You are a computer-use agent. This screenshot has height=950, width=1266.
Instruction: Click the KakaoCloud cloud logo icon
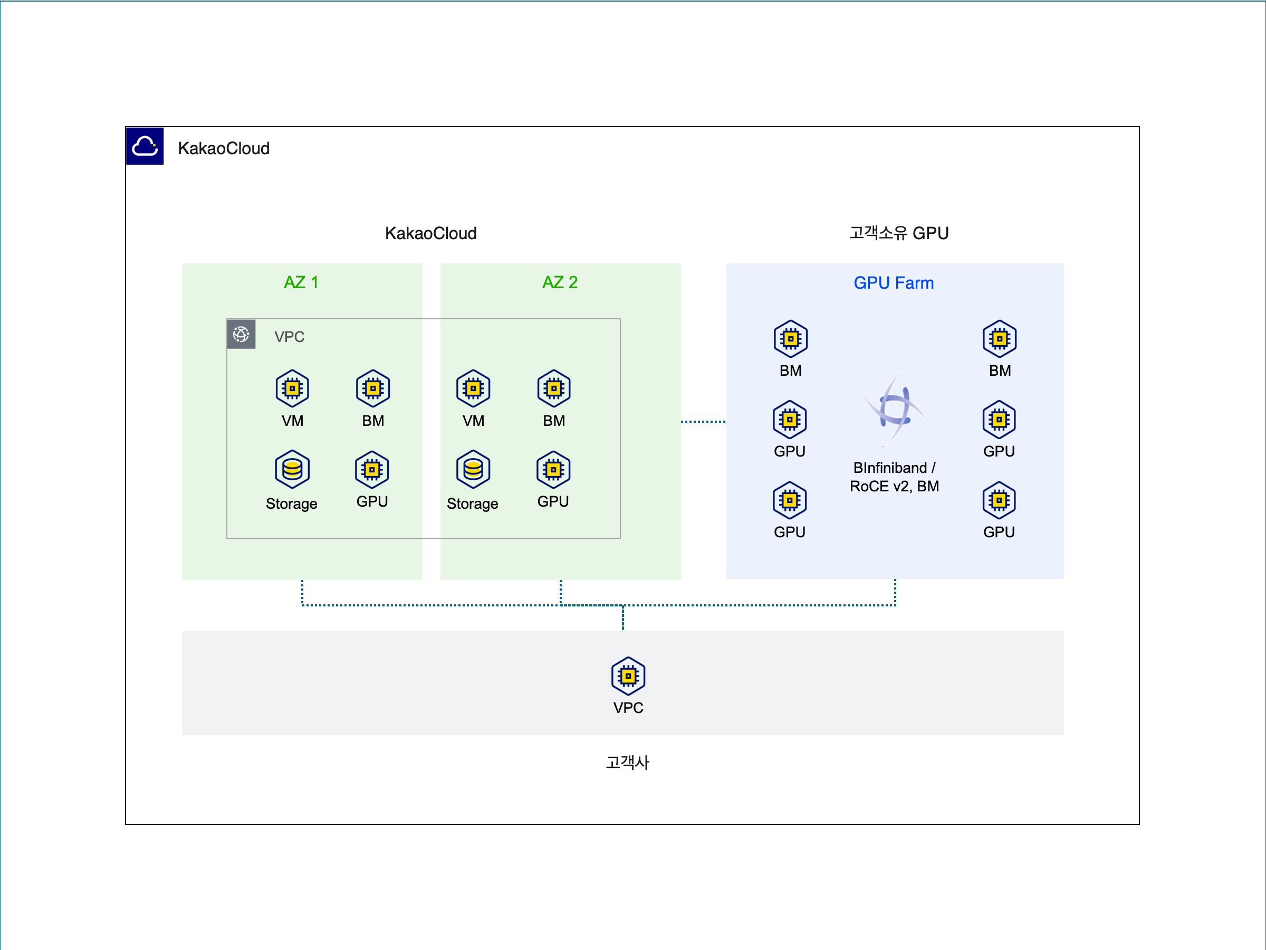point(144,146)
